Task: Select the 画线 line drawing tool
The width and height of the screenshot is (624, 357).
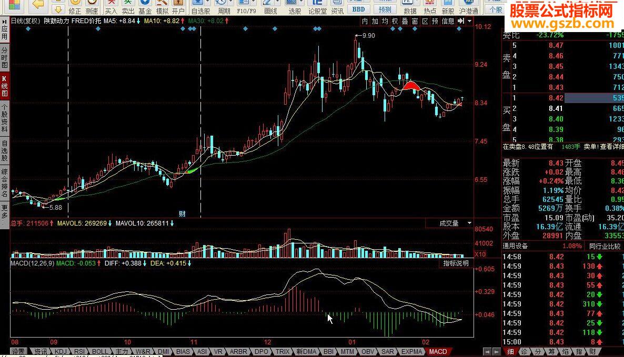Action: tap(270, 7)
